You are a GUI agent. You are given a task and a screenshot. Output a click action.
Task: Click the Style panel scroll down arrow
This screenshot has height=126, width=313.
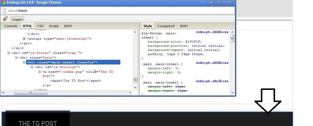coord(232,93)
